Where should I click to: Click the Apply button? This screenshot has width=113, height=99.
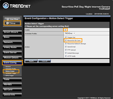(x=31, y=61)
